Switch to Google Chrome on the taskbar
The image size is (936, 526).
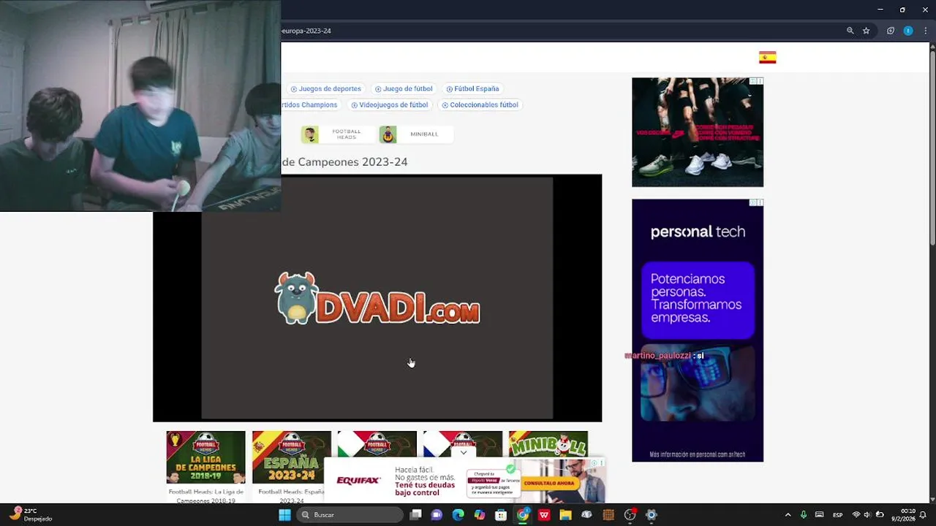pos(522,515)
